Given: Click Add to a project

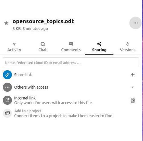Looking at the screenshot, I should 28,111.
